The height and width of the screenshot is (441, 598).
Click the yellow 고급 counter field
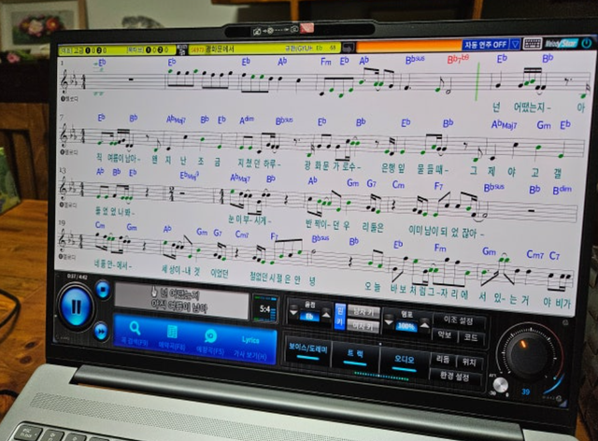point(92,50)
